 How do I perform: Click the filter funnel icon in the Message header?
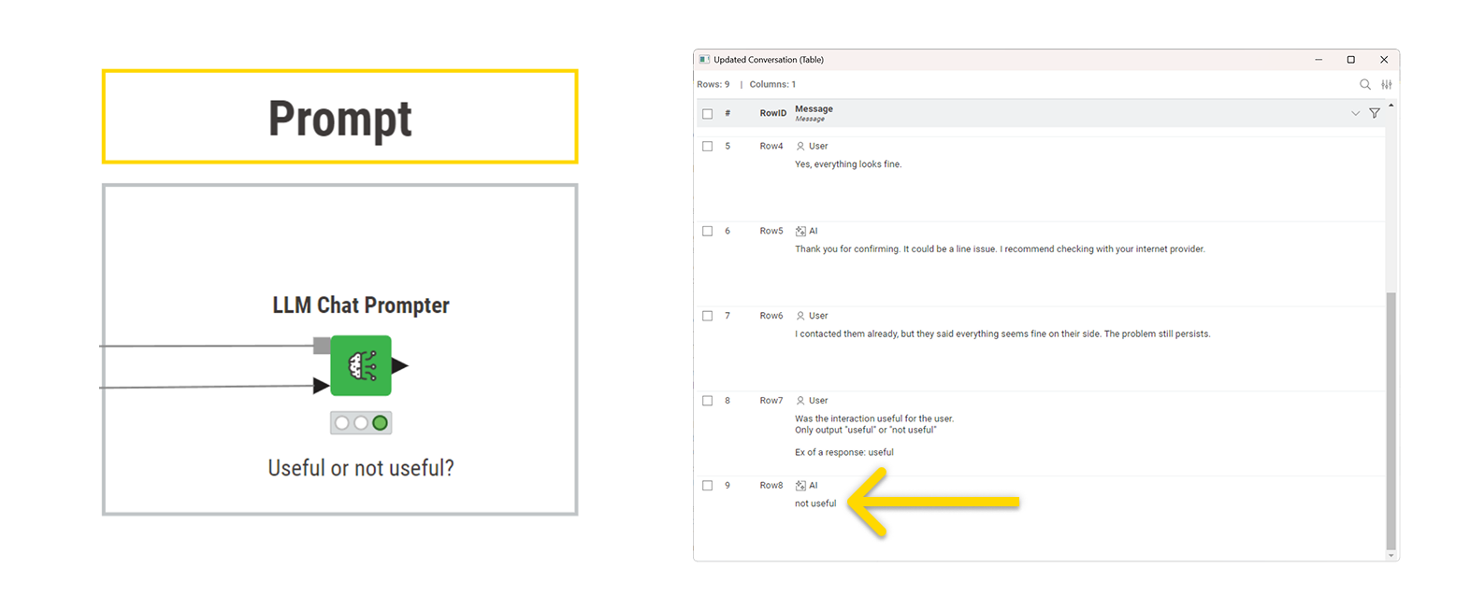click(1375, 113)
